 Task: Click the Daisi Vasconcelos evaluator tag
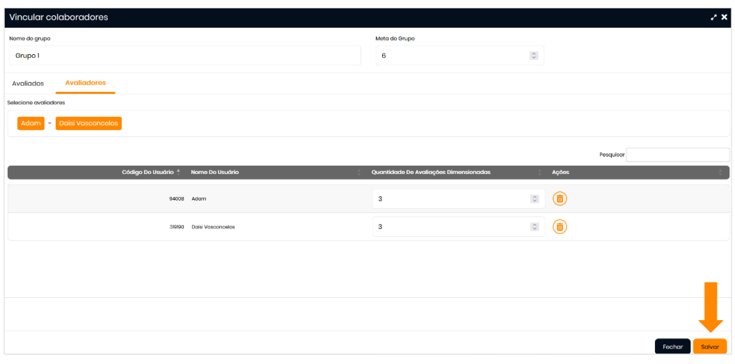[88, 123]
